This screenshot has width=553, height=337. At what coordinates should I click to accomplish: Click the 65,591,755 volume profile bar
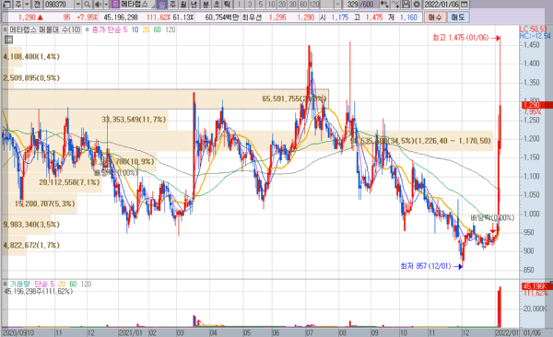pyautogui.click(x=165, y=99)
